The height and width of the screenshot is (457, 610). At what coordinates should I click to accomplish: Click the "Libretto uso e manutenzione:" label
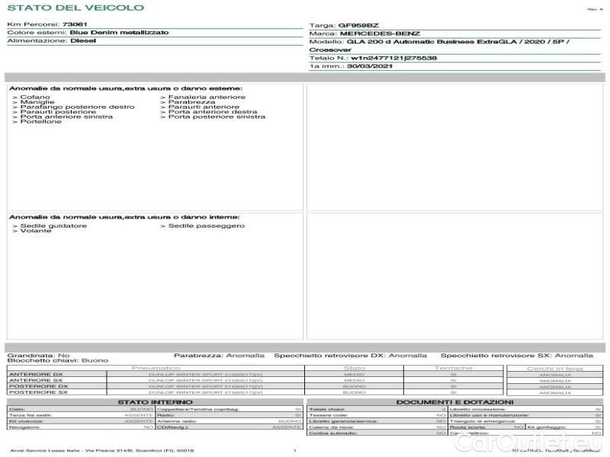point(489,415)
